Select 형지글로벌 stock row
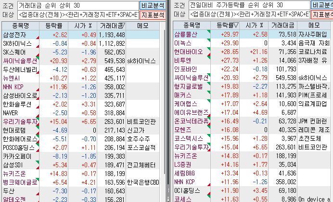The width and height of the screenshot is (333, 202). [252, 86]
